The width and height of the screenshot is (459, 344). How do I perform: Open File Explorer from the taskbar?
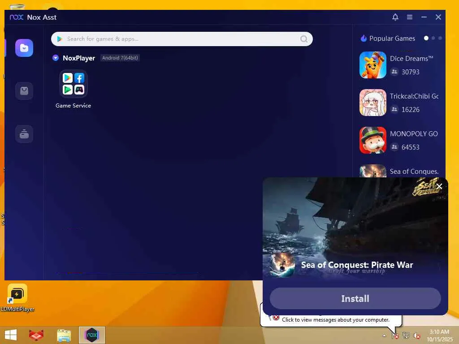coord(64,335)
